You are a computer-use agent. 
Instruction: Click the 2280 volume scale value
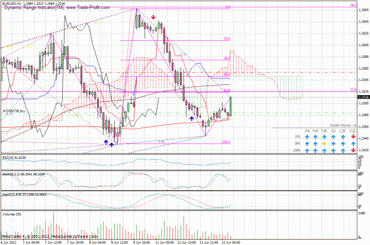361,213
